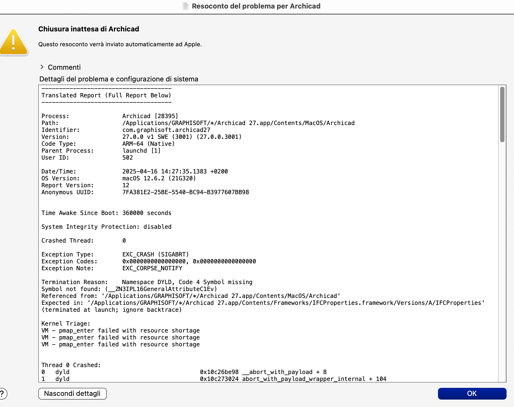This screenshot has height=407, width=514.
Task: Confirm the report with OK
Action: click(472, 393)
